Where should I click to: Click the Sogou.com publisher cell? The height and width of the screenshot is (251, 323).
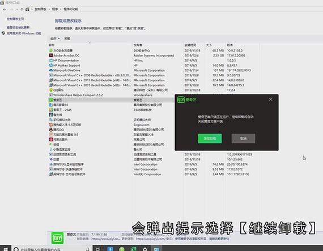click(141, 125)
